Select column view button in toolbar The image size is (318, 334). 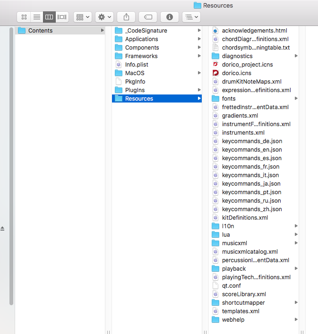[49, 17]
